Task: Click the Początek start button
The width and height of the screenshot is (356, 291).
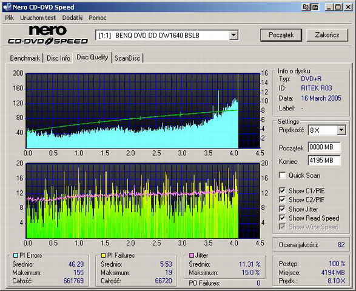Action: click(x=281, y=35)
